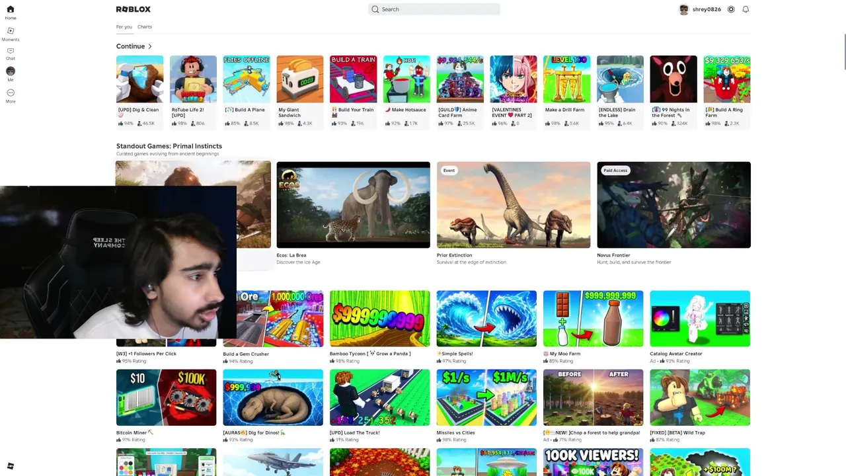Click the Paid Access badge on Novus Frontier
The height and width of the screenshot is (476, 846).
click(x=615, y=171)
